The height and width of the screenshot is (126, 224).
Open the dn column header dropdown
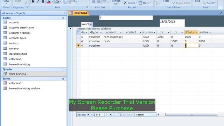pos(86,33)
